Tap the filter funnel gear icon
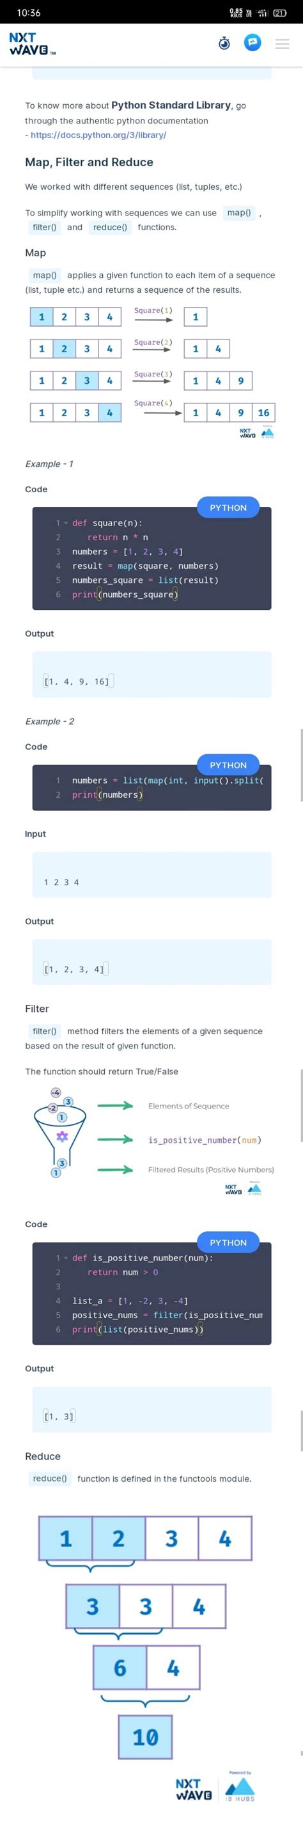Image resolution: width=303 pixels, height=1825 pixels. (61, 1137)
